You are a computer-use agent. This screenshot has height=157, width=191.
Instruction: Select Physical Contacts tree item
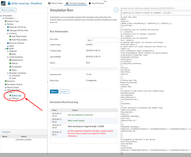click(x=17, y=43)
